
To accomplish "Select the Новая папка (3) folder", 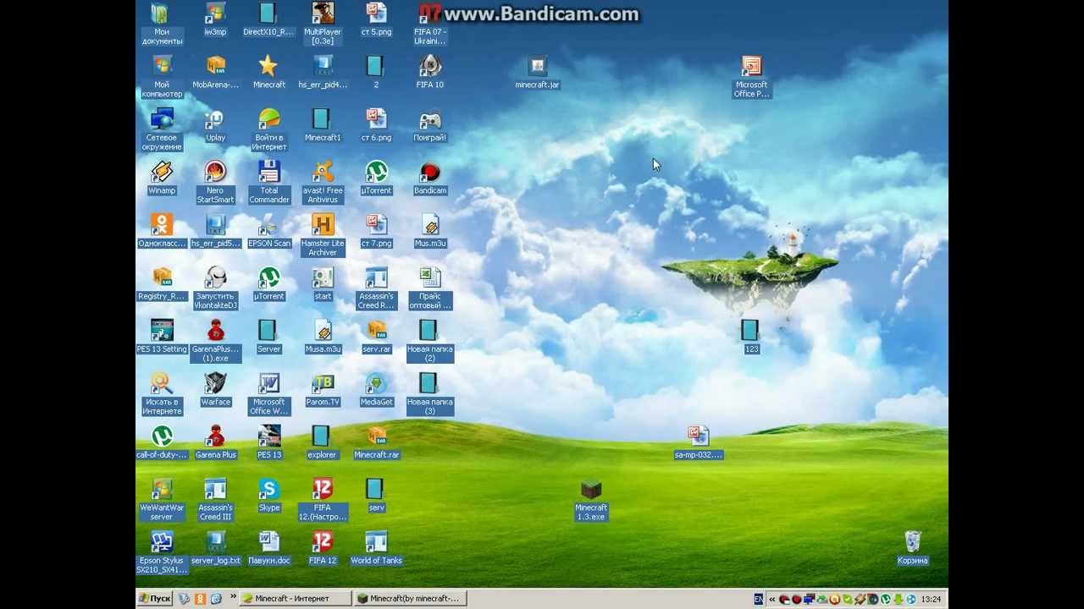I will (430, 384).
